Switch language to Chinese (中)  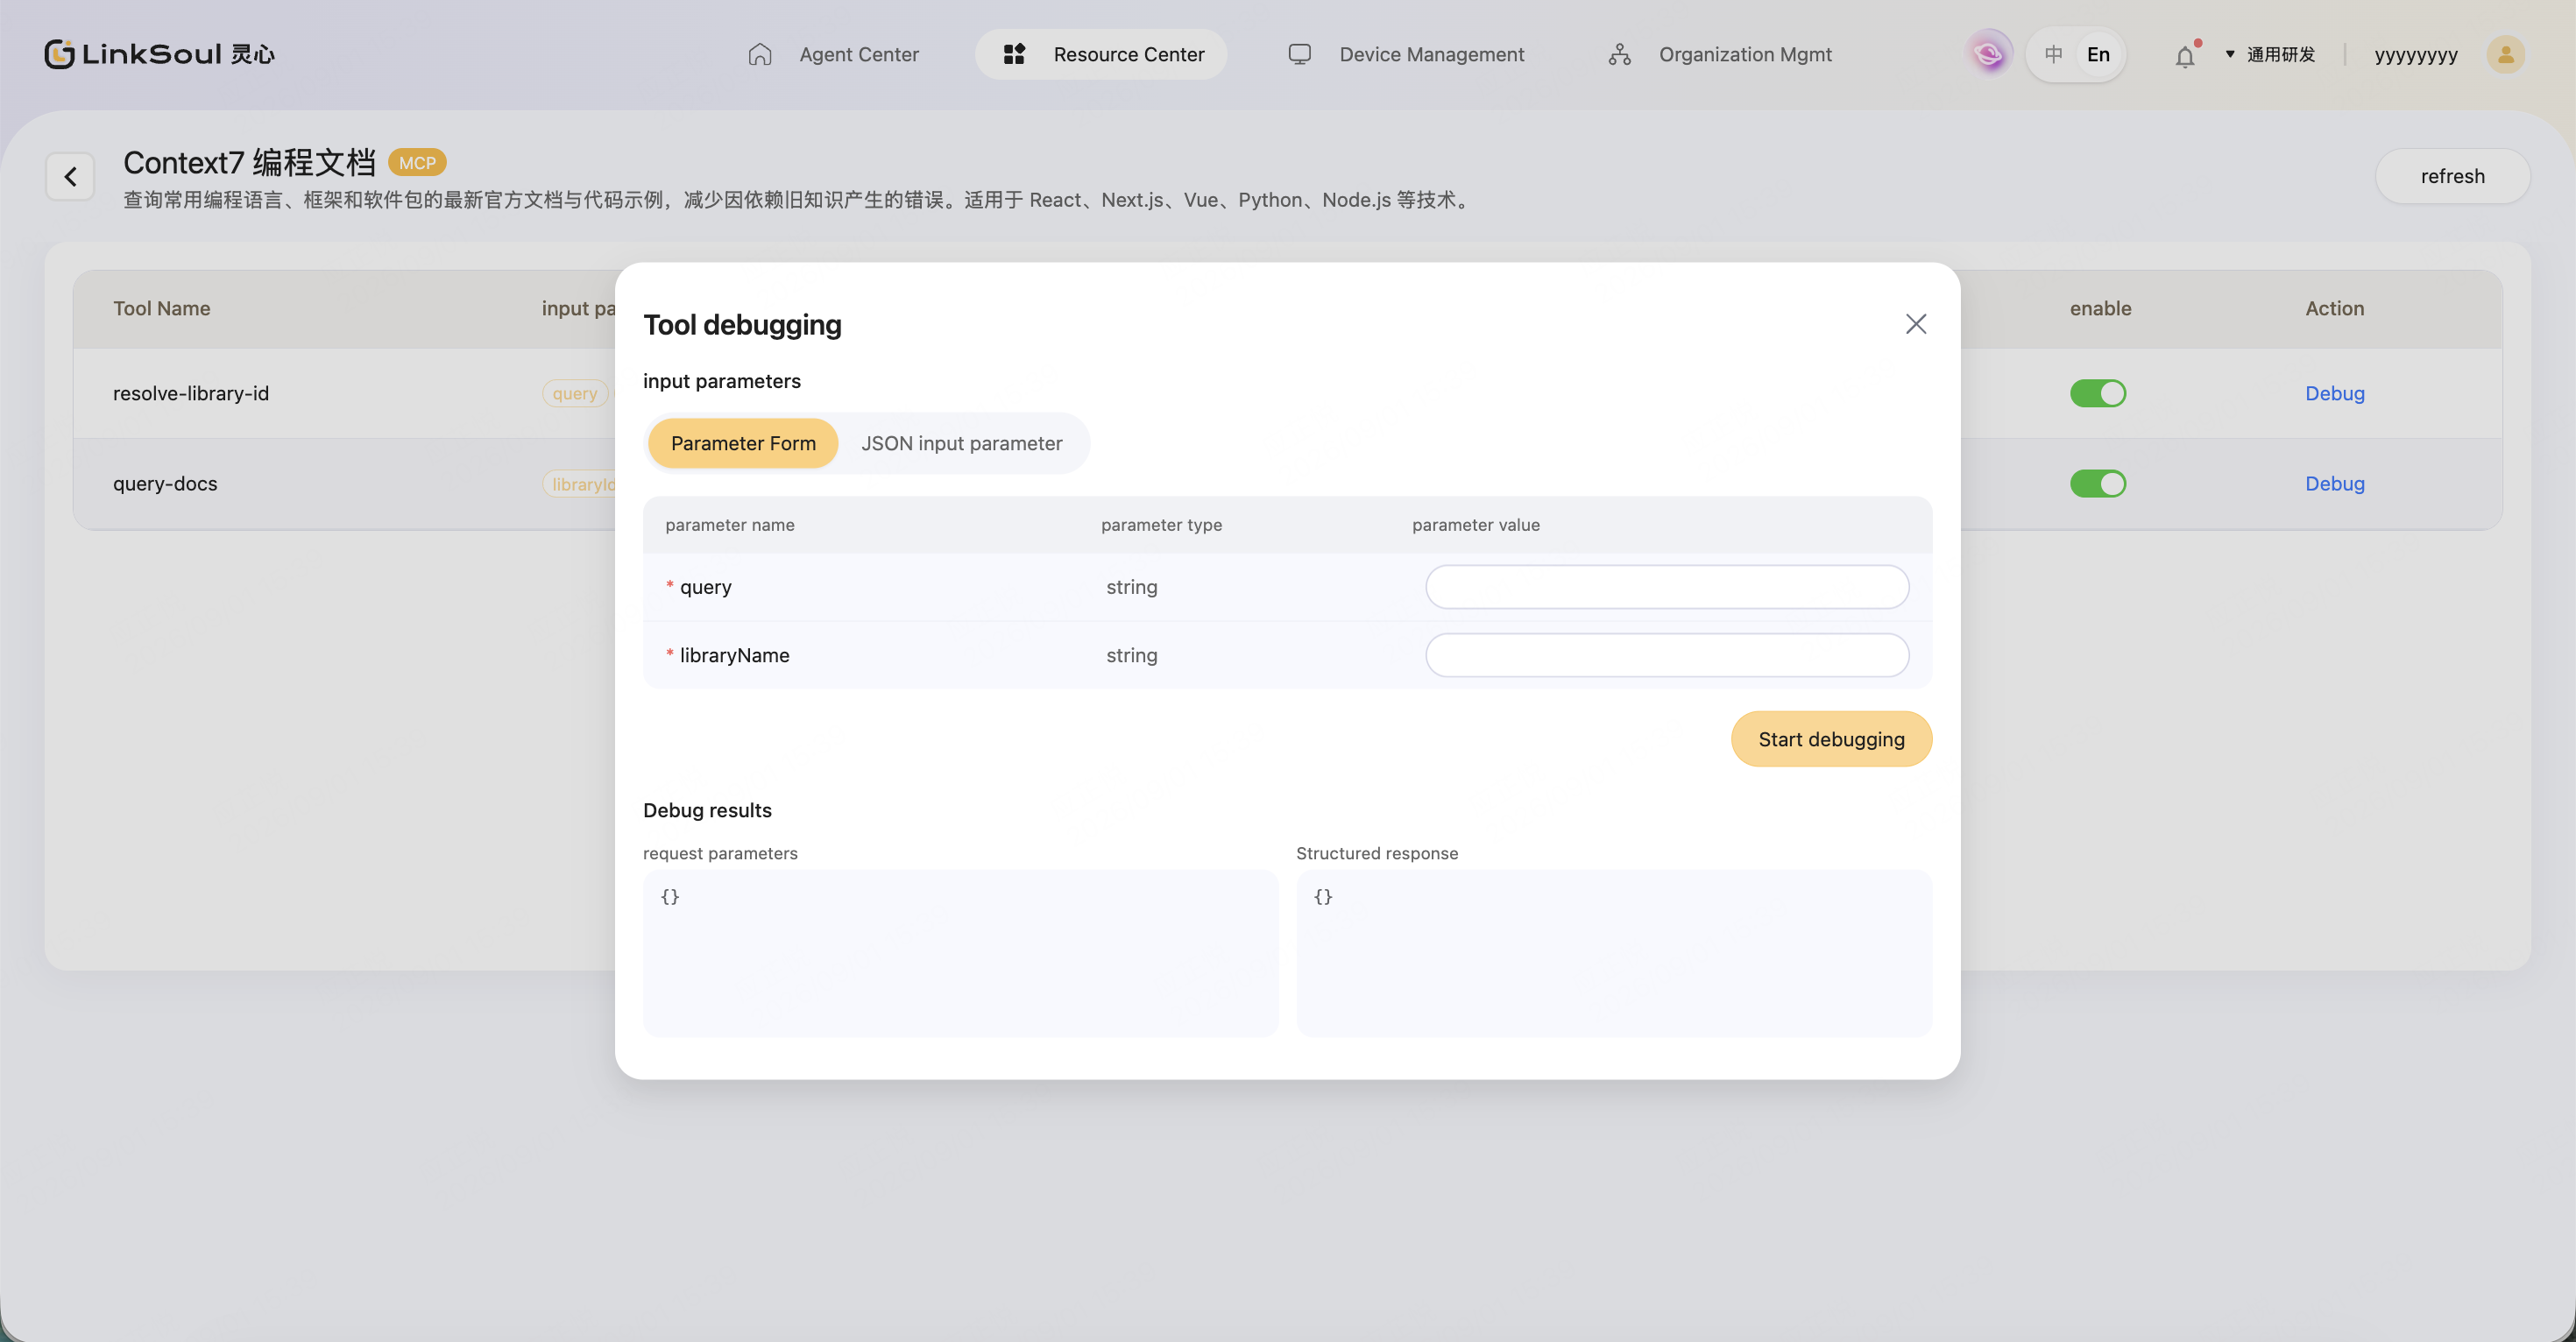[2053, 54]
